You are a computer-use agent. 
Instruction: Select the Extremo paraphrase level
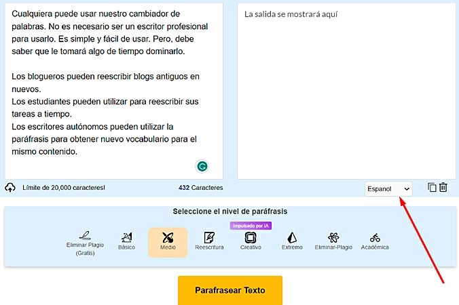click(292, 241)
